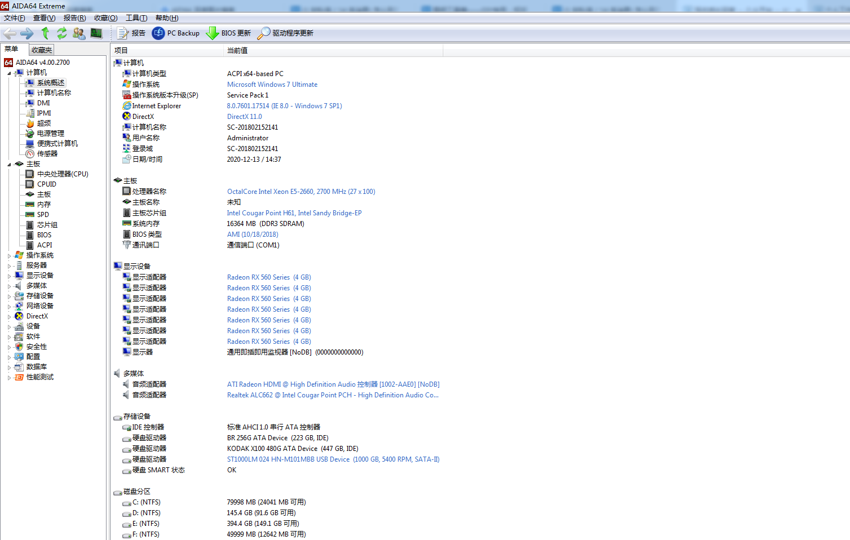Viewport: 850px width, 540px height.
Task: Click the Up one level arrow
Action: click(x=45, y=33)
